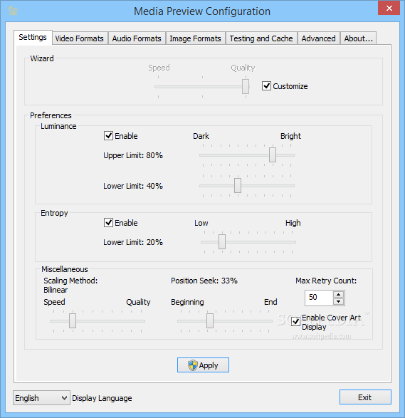Viewport: 405px width, 418px height.
Task: Click the 'Dark' label in Luminance
Action: 201,136
